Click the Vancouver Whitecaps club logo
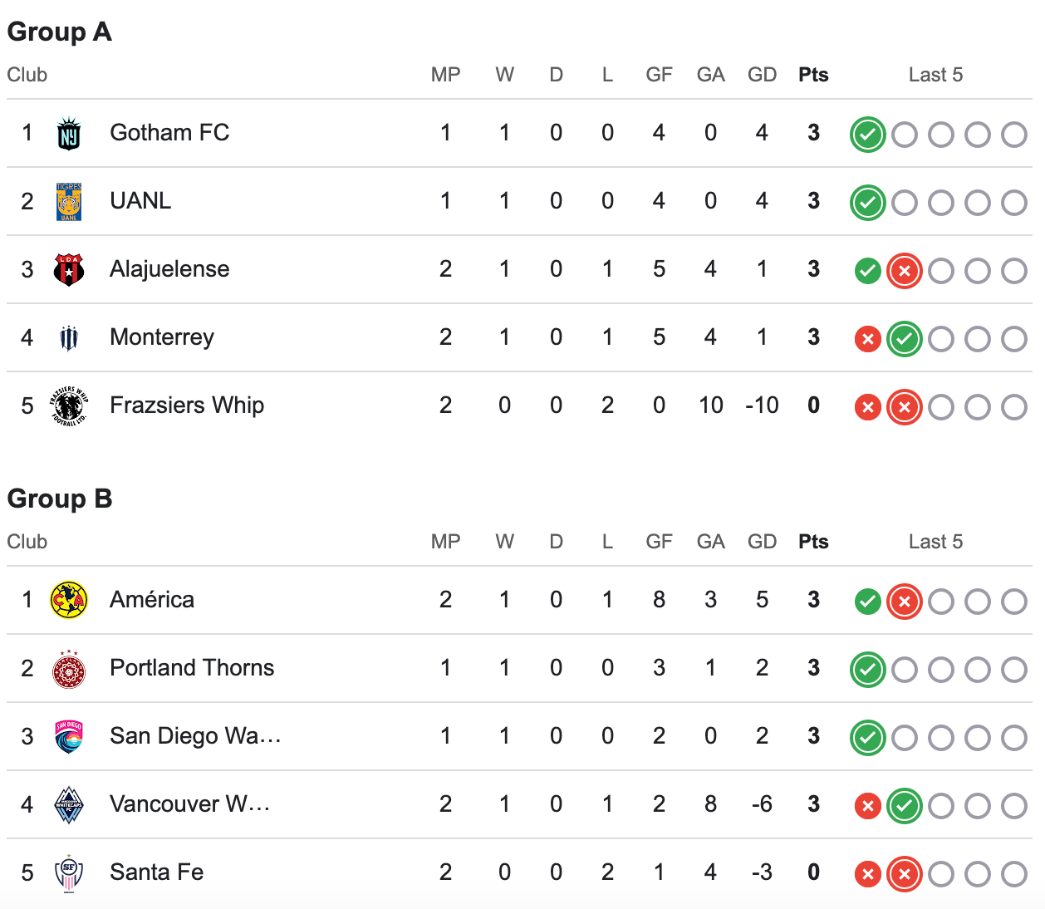This screenshot has height=909, width=1045. click(69, 804)
